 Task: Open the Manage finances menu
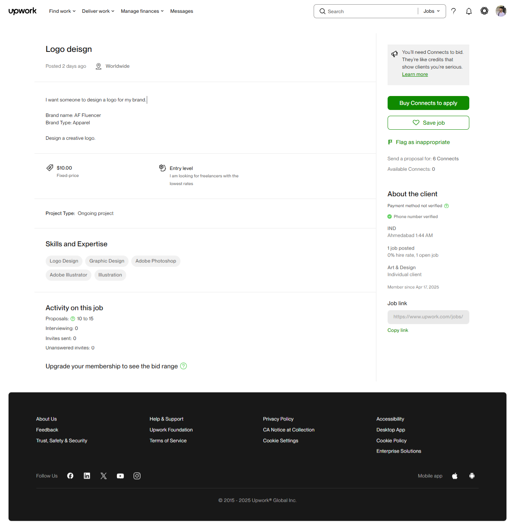(x=142, y=11)
